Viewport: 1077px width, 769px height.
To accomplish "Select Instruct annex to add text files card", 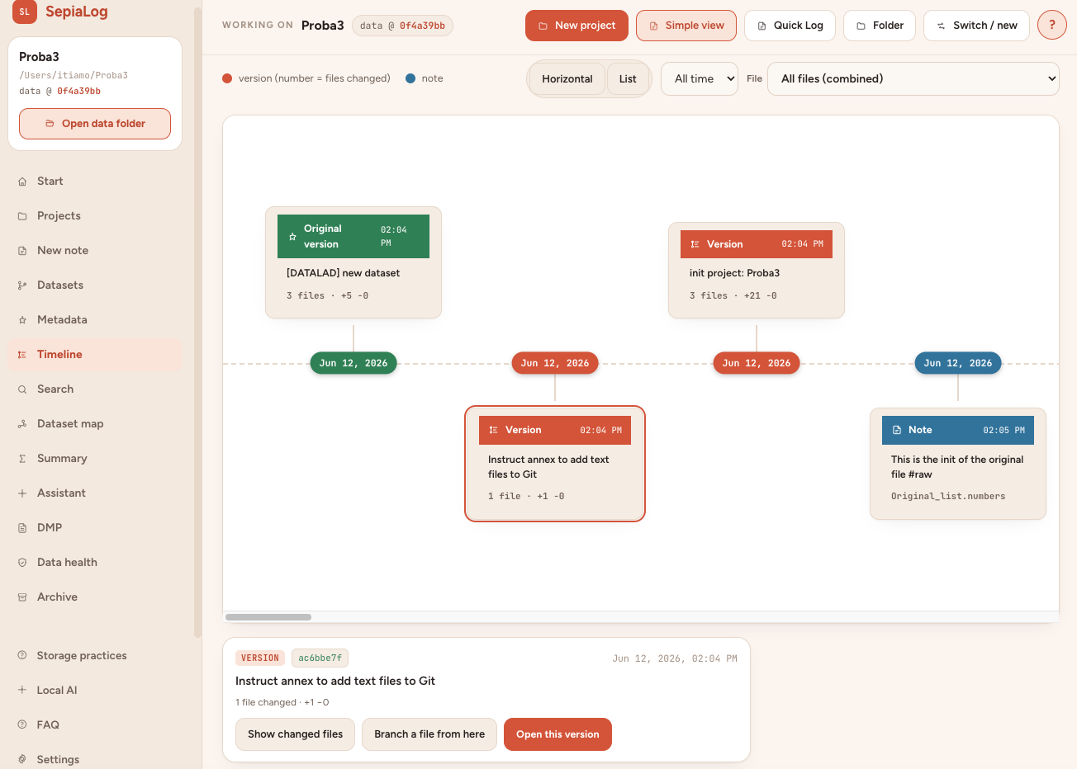I will [555, 464].
